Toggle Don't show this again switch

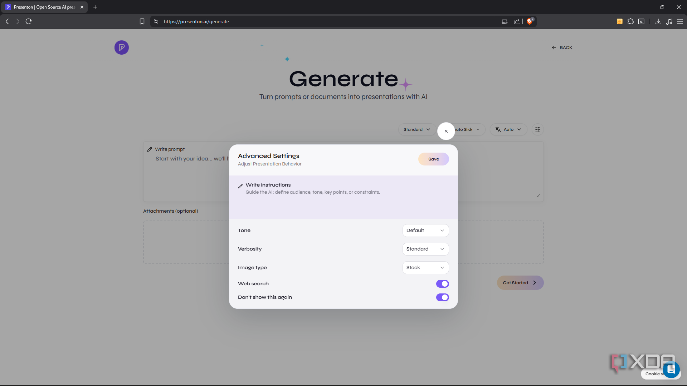[x=443, y=297]
